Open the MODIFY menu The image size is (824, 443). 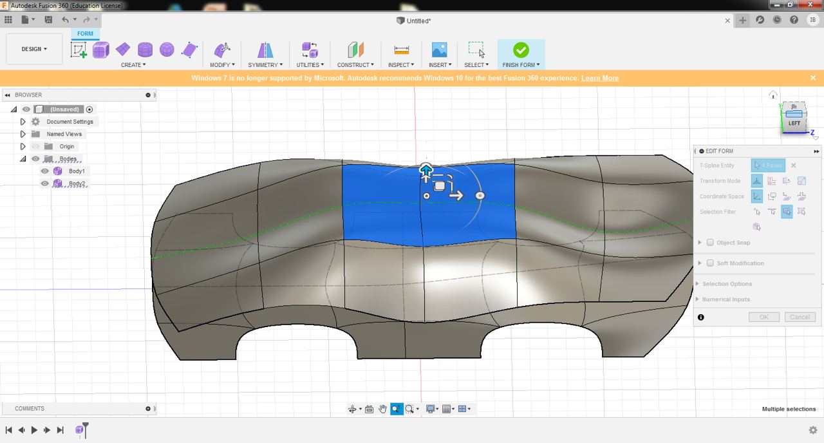(222, 65)
